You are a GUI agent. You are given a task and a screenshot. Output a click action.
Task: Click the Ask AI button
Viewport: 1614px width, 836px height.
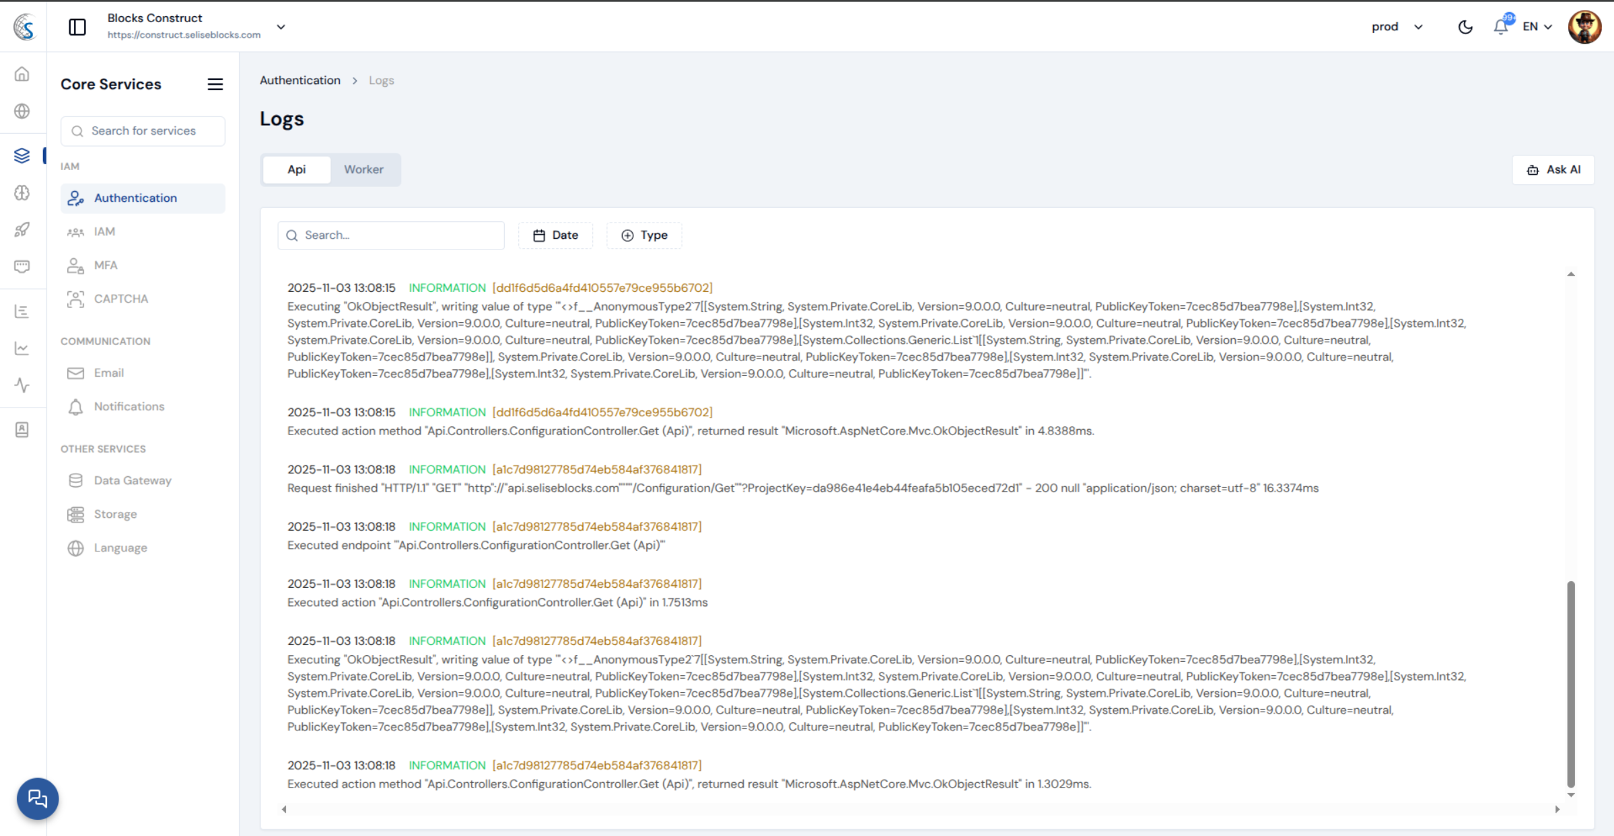(x=1553, y=169)
